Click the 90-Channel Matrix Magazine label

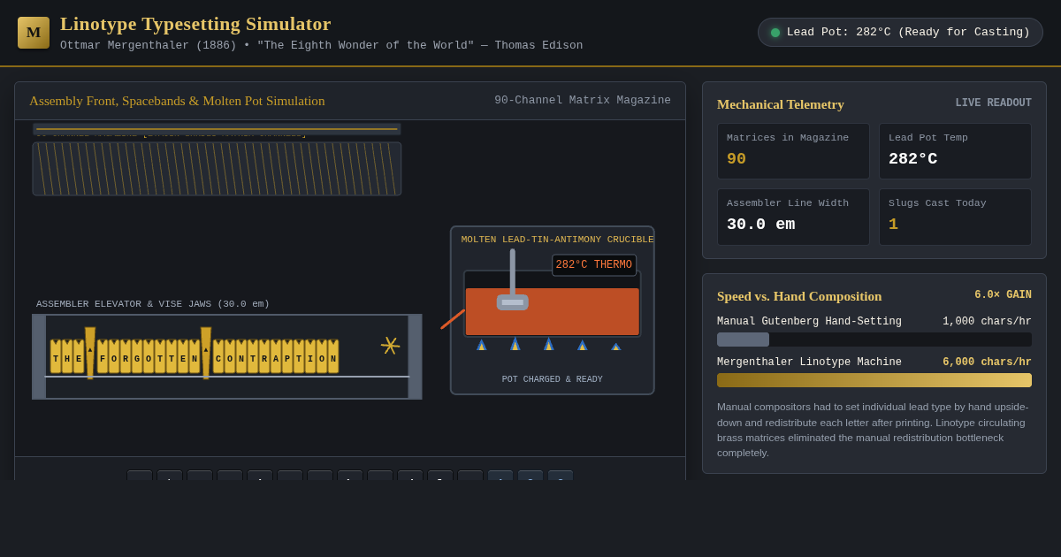pyautogui.click(x=583, y=101)
